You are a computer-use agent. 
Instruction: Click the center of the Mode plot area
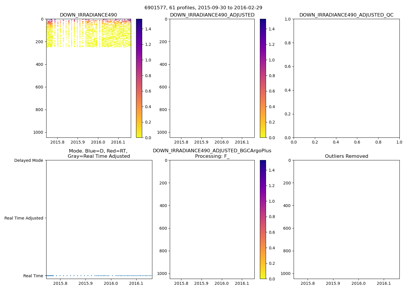tap(99, 220)
